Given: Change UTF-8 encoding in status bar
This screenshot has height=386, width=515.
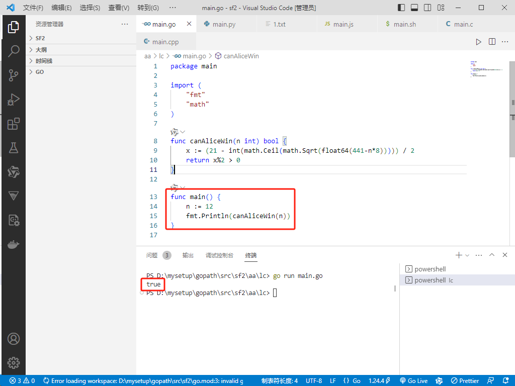Looking at the screenshot, I should (x=314, y=381).
